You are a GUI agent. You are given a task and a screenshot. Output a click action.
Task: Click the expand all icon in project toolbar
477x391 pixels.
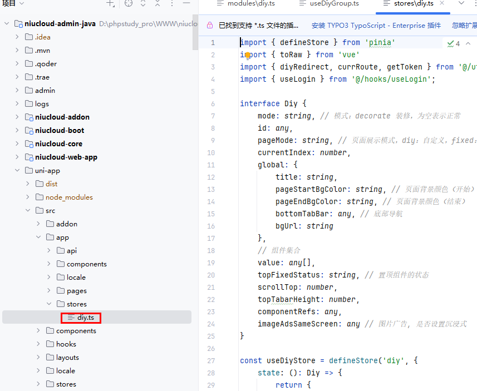(x=143, y=3)
